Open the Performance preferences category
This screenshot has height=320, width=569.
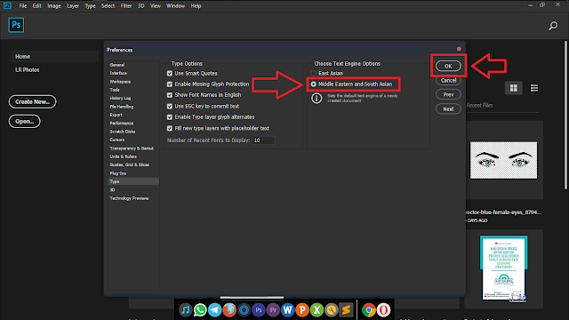coord(122,123)
